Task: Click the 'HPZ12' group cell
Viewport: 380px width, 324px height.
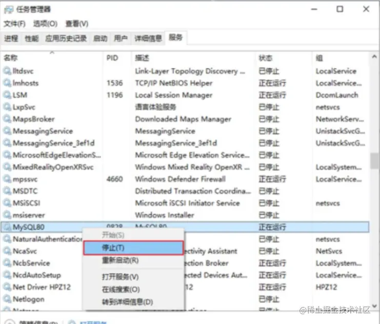Action: (x=326, y=287)
